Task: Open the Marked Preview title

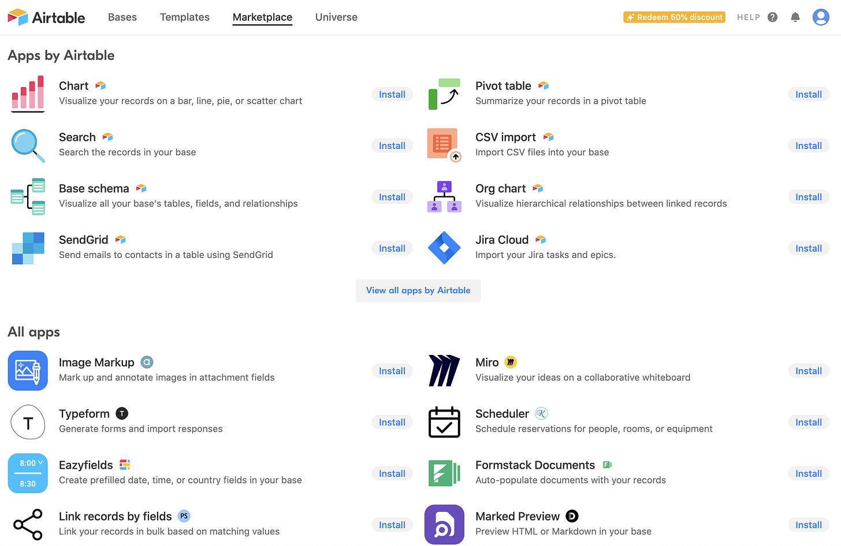Action: [518, 517]
